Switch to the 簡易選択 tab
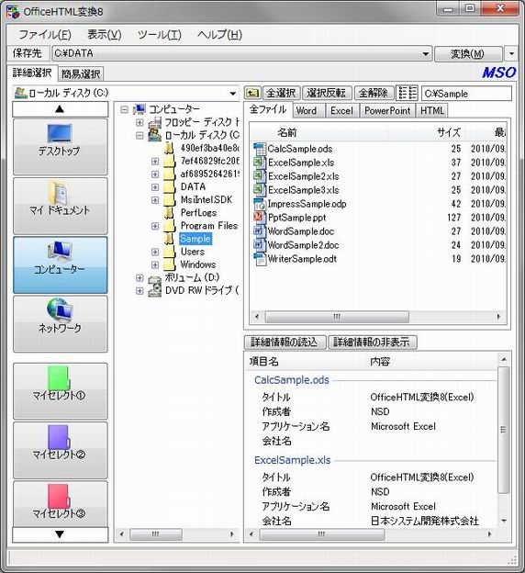The width and height of the screenshot is (525, 573). coord(81,73)
